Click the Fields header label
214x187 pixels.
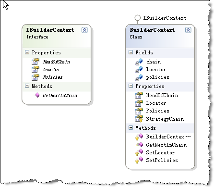[x=144, y=52]
